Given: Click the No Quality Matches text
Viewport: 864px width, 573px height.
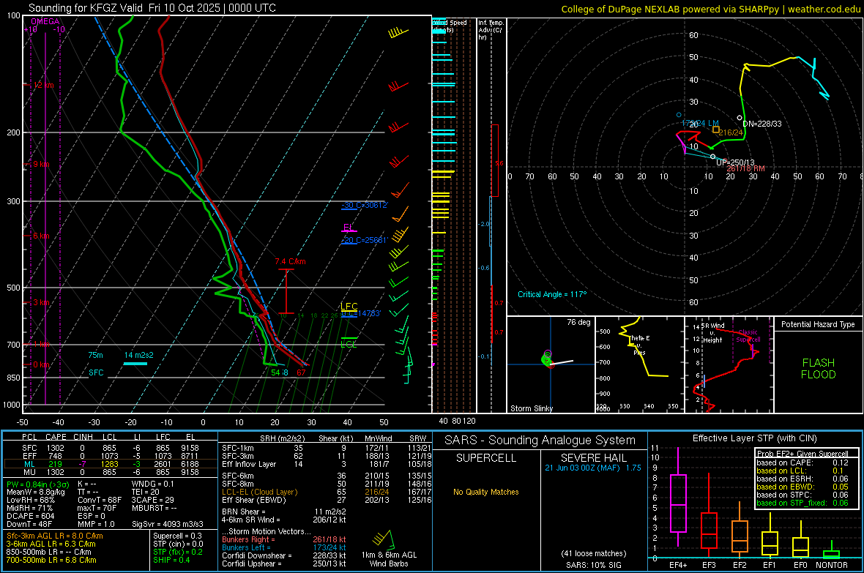Looking at the screenshot, I should coord(486,492).
